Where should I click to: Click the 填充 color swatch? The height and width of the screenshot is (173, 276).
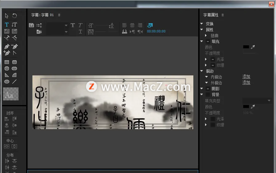(x=246, y=47)
